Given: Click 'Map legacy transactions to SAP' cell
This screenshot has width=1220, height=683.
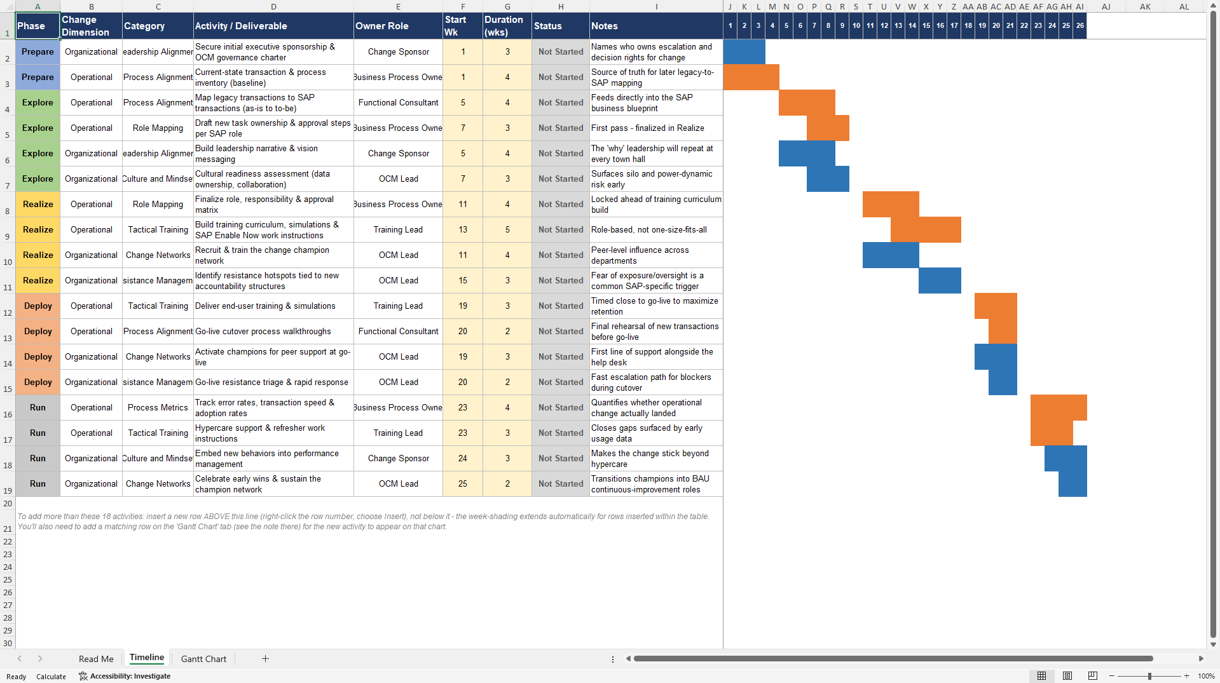Looking at the screenshot, I should 273,103.
